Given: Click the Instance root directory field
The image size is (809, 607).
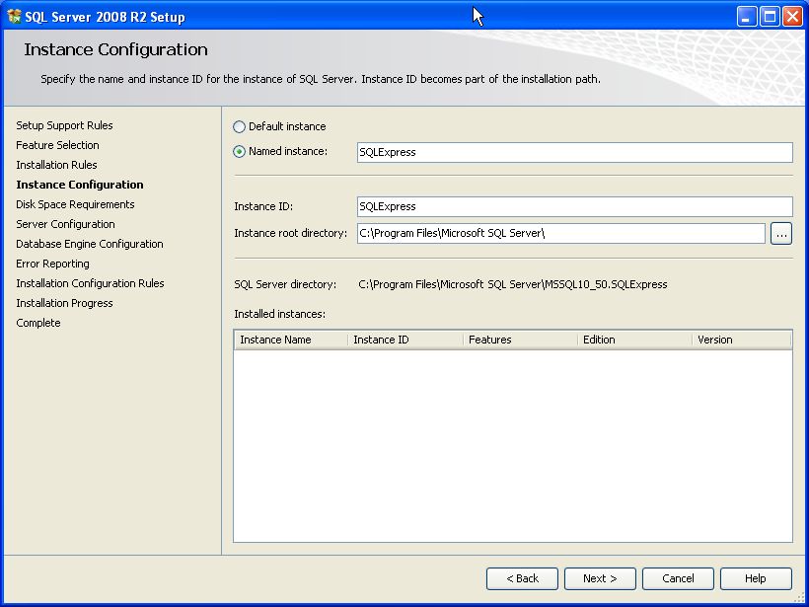Looking at the screenshot, I should [x=560, y=233].
